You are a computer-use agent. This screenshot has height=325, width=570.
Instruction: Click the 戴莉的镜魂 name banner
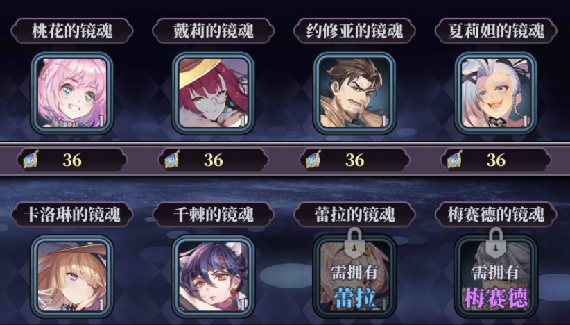coord(214,31)
